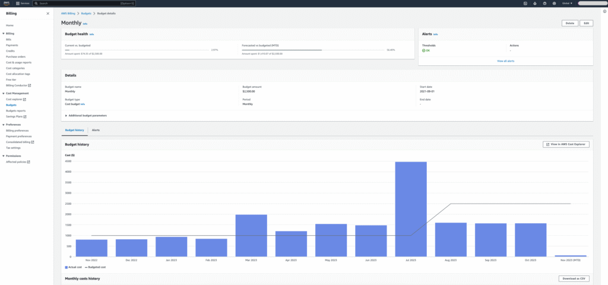The height and width of the screenshot is (285, 608).
Task: Click external link icon beside Affected policies
Action: pyautogui.click(x=28, y=161)
